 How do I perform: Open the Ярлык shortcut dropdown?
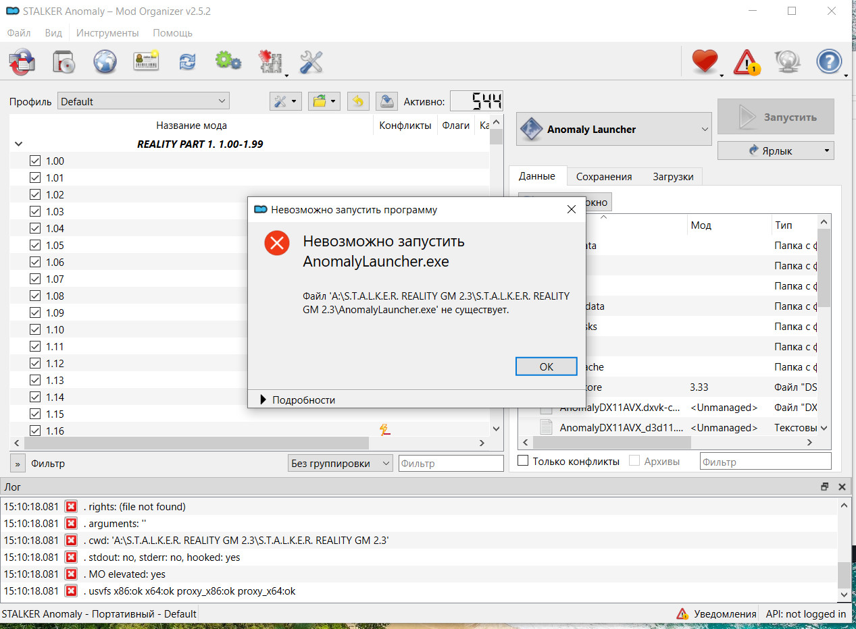[x=776, y=151]
